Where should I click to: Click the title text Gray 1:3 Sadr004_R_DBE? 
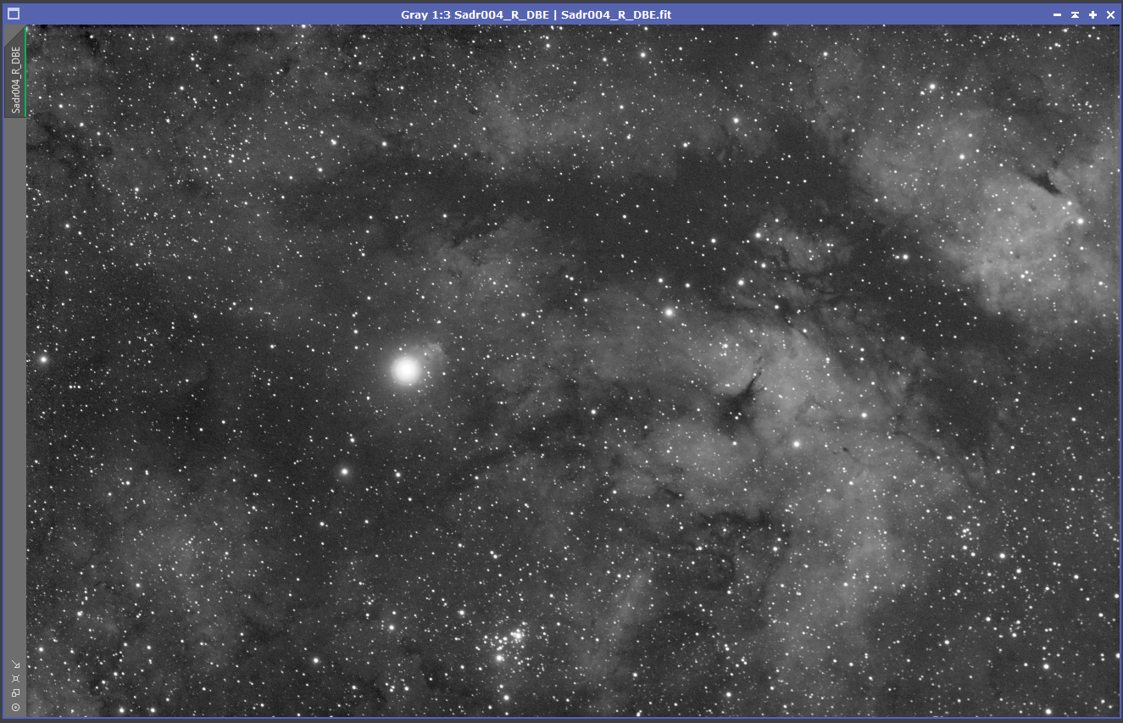[x=475, y=14]
